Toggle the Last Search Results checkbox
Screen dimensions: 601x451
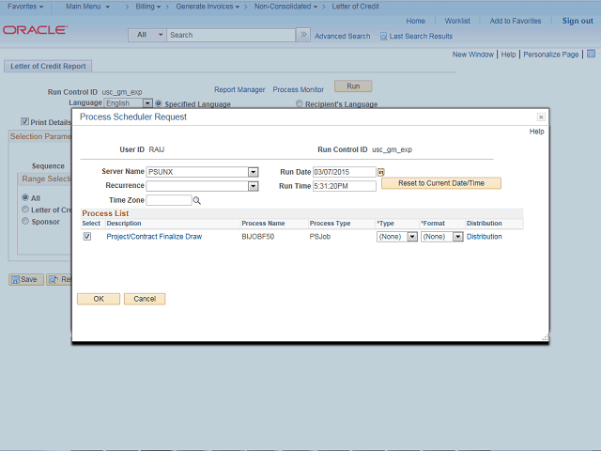click(x=383, y=36)
